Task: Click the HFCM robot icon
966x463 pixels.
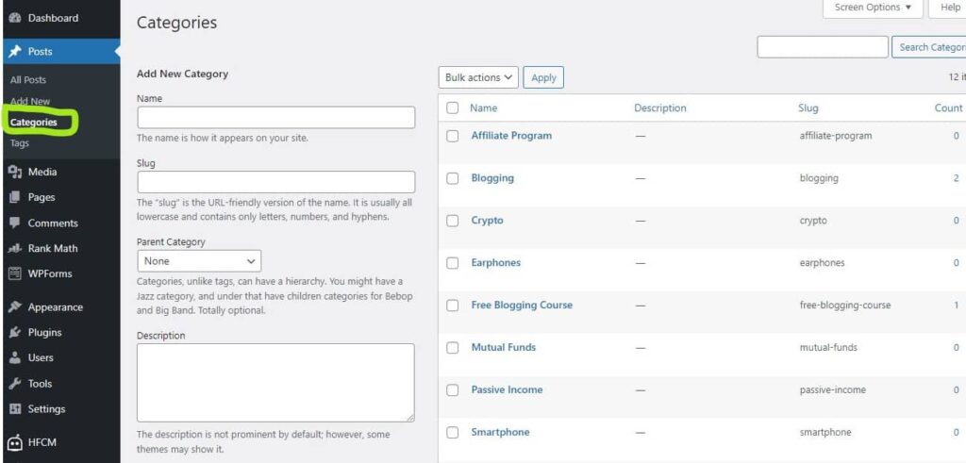Action: [x=15, y=442]
